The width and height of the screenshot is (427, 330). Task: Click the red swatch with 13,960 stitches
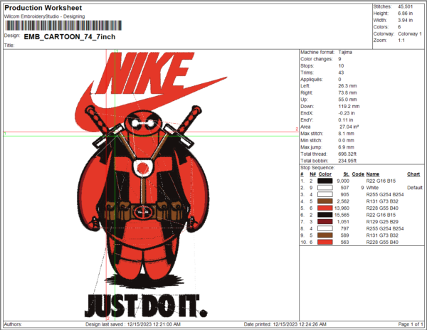coord(325,208)
